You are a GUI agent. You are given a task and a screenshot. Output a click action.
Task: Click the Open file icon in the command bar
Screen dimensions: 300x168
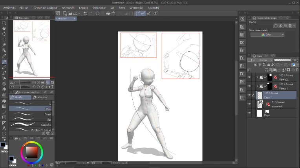(x=70, y=13)
